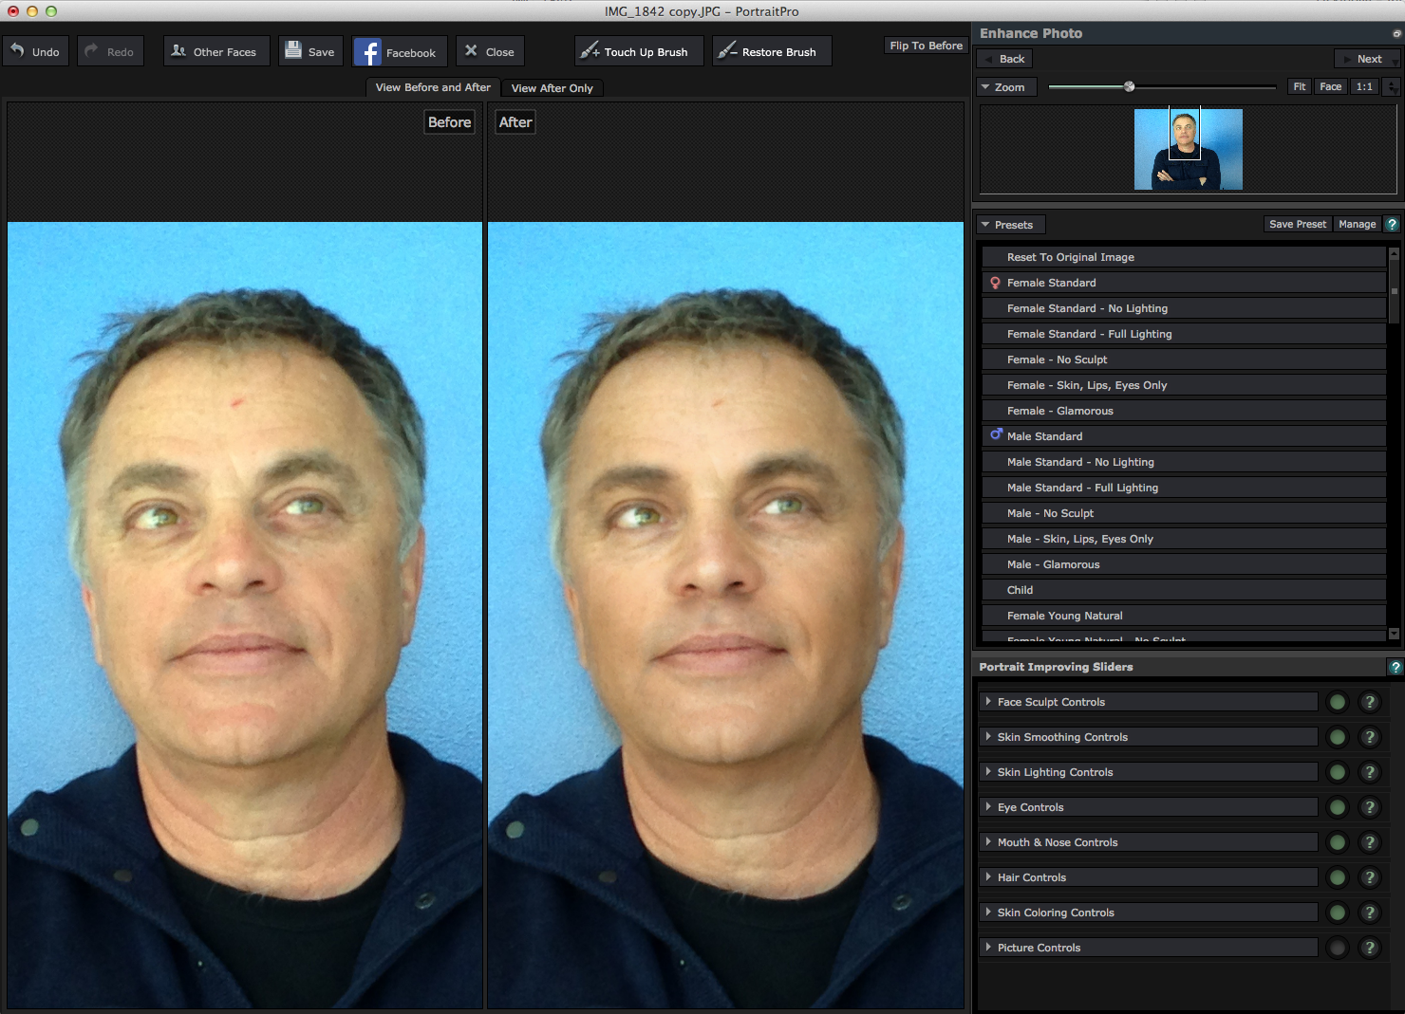Open help for Presets section
Screen dimensions: 1405x1014
coord(1392,224)
